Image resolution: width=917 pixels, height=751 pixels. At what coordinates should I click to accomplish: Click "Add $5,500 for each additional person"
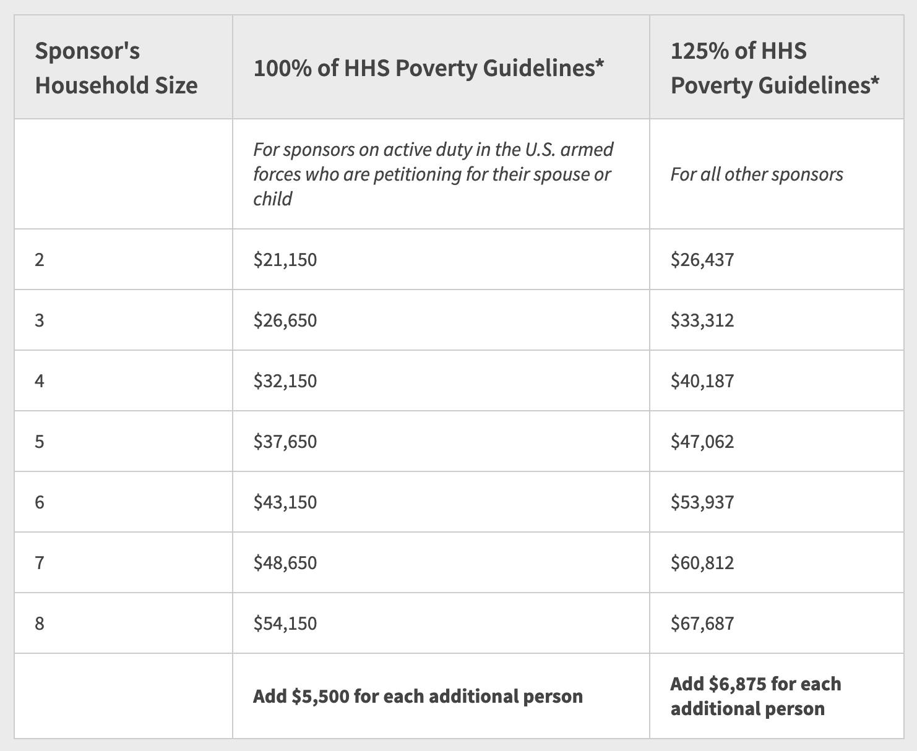418,697
